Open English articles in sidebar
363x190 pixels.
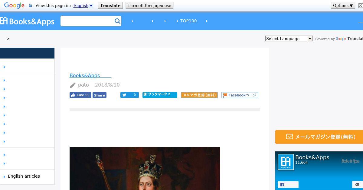(x=24, y=176)
